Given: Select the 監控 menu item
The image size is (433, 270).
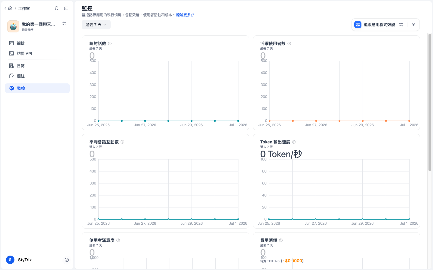Looking at the screenshot, I should tap(37, 88).
